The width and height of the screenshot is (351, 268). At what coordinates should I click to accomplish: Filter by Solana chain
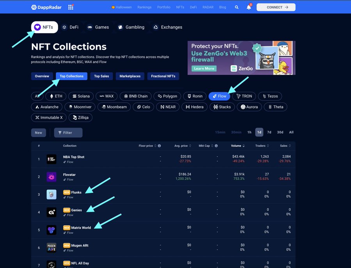coord(81,96)
